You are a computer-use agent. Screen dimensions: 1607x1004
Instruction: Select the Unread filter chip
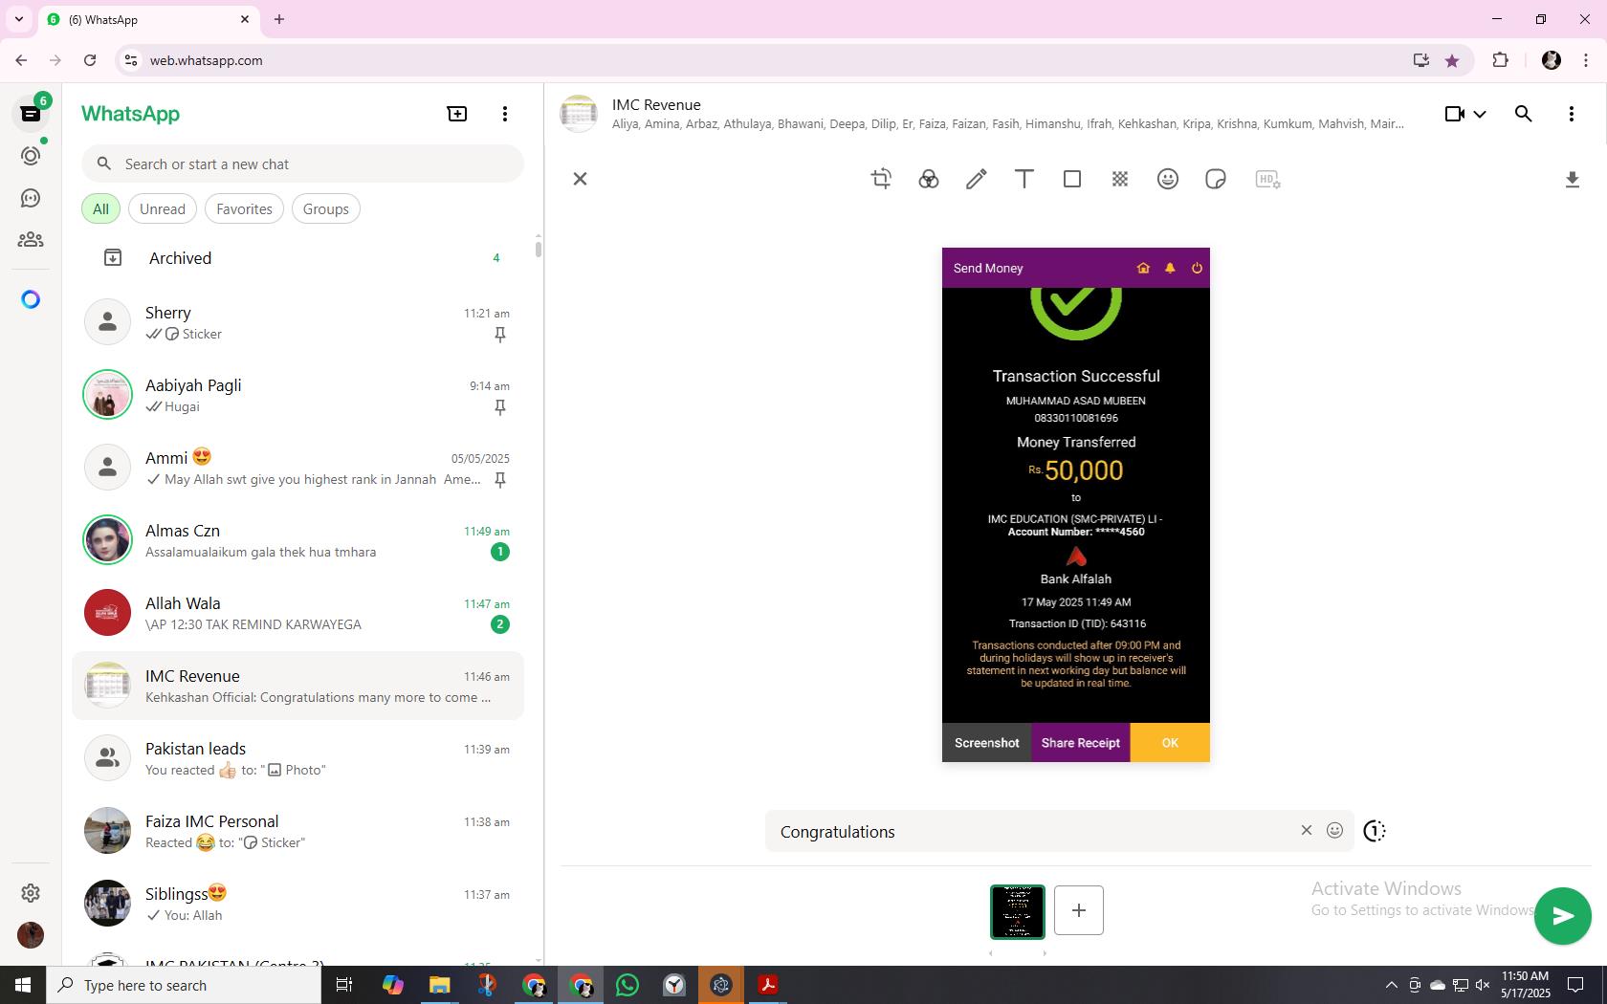(163, 208)
